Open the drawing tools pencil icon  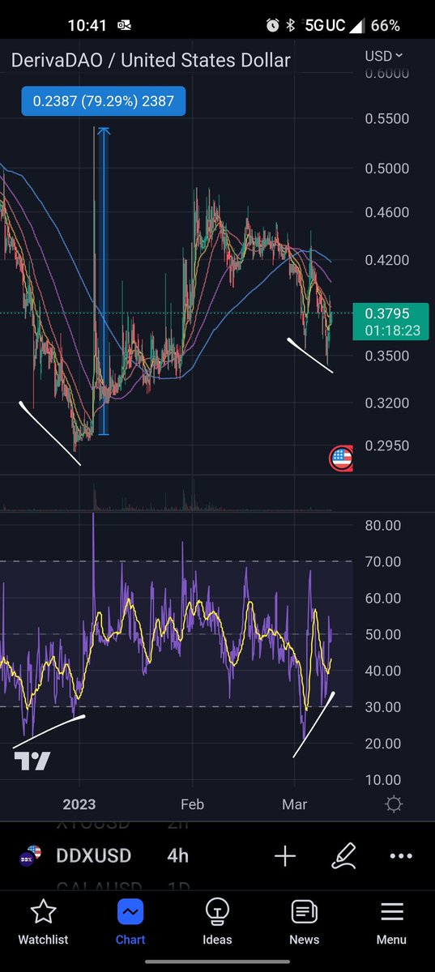click(x=344, y=855)
